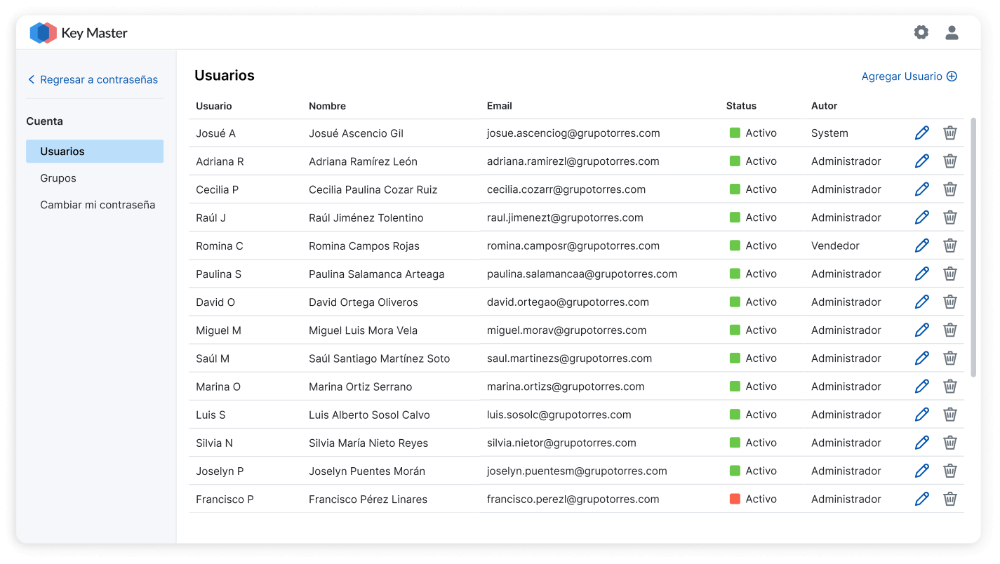The height and width of the screenshot is (564, 1000).
Task: Click the Usuario column header
Action: [x=213, y=106]
